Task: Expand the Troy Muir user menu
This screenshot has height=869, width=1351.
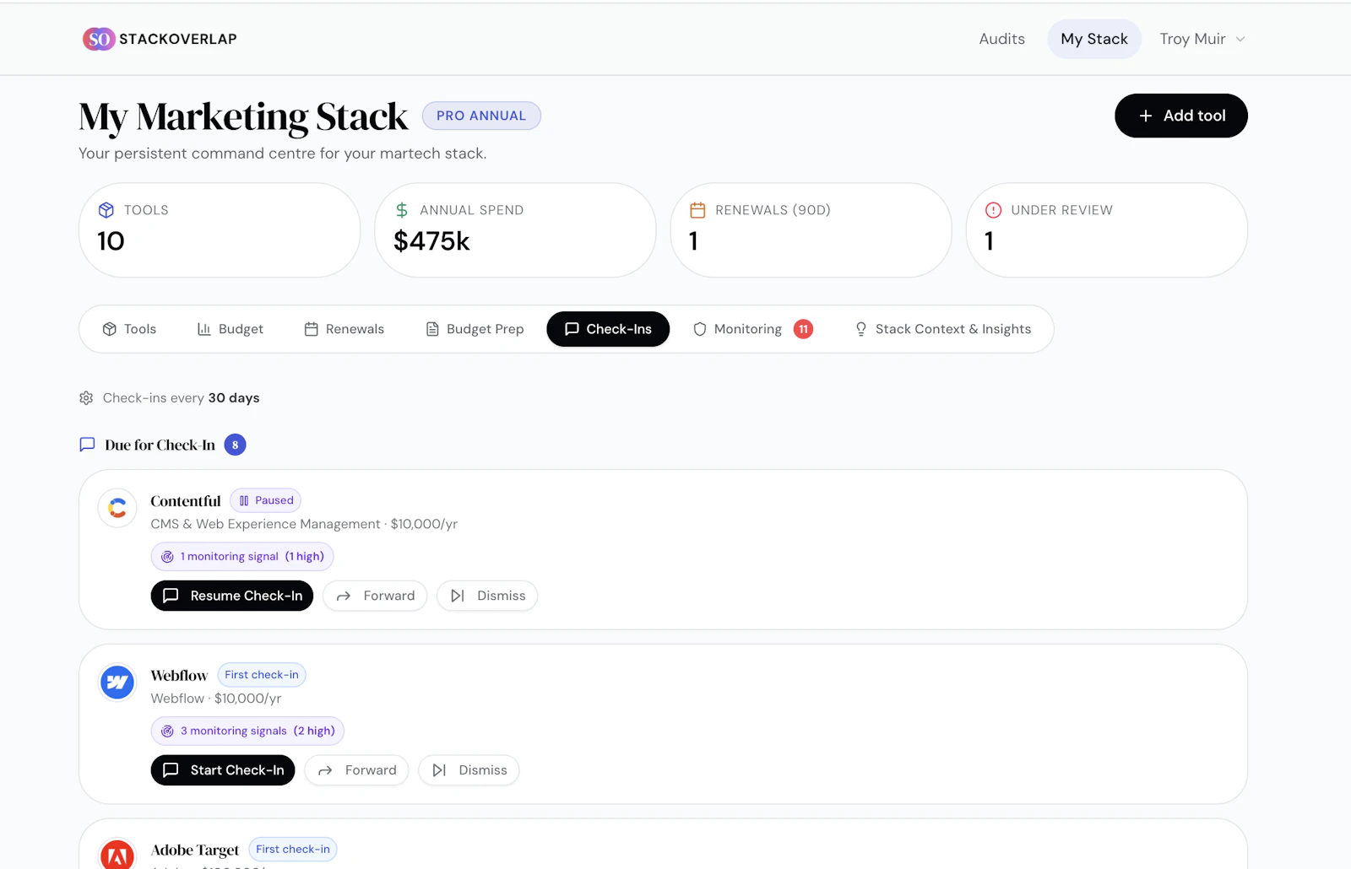Action: click(x=1202, y=39)
